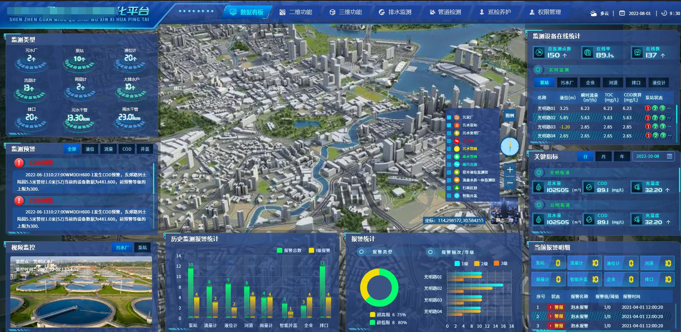Uncheck the 污泥厂 layer checkbox
This screenshot has height=332, width=681.
(x=449, y=117)
